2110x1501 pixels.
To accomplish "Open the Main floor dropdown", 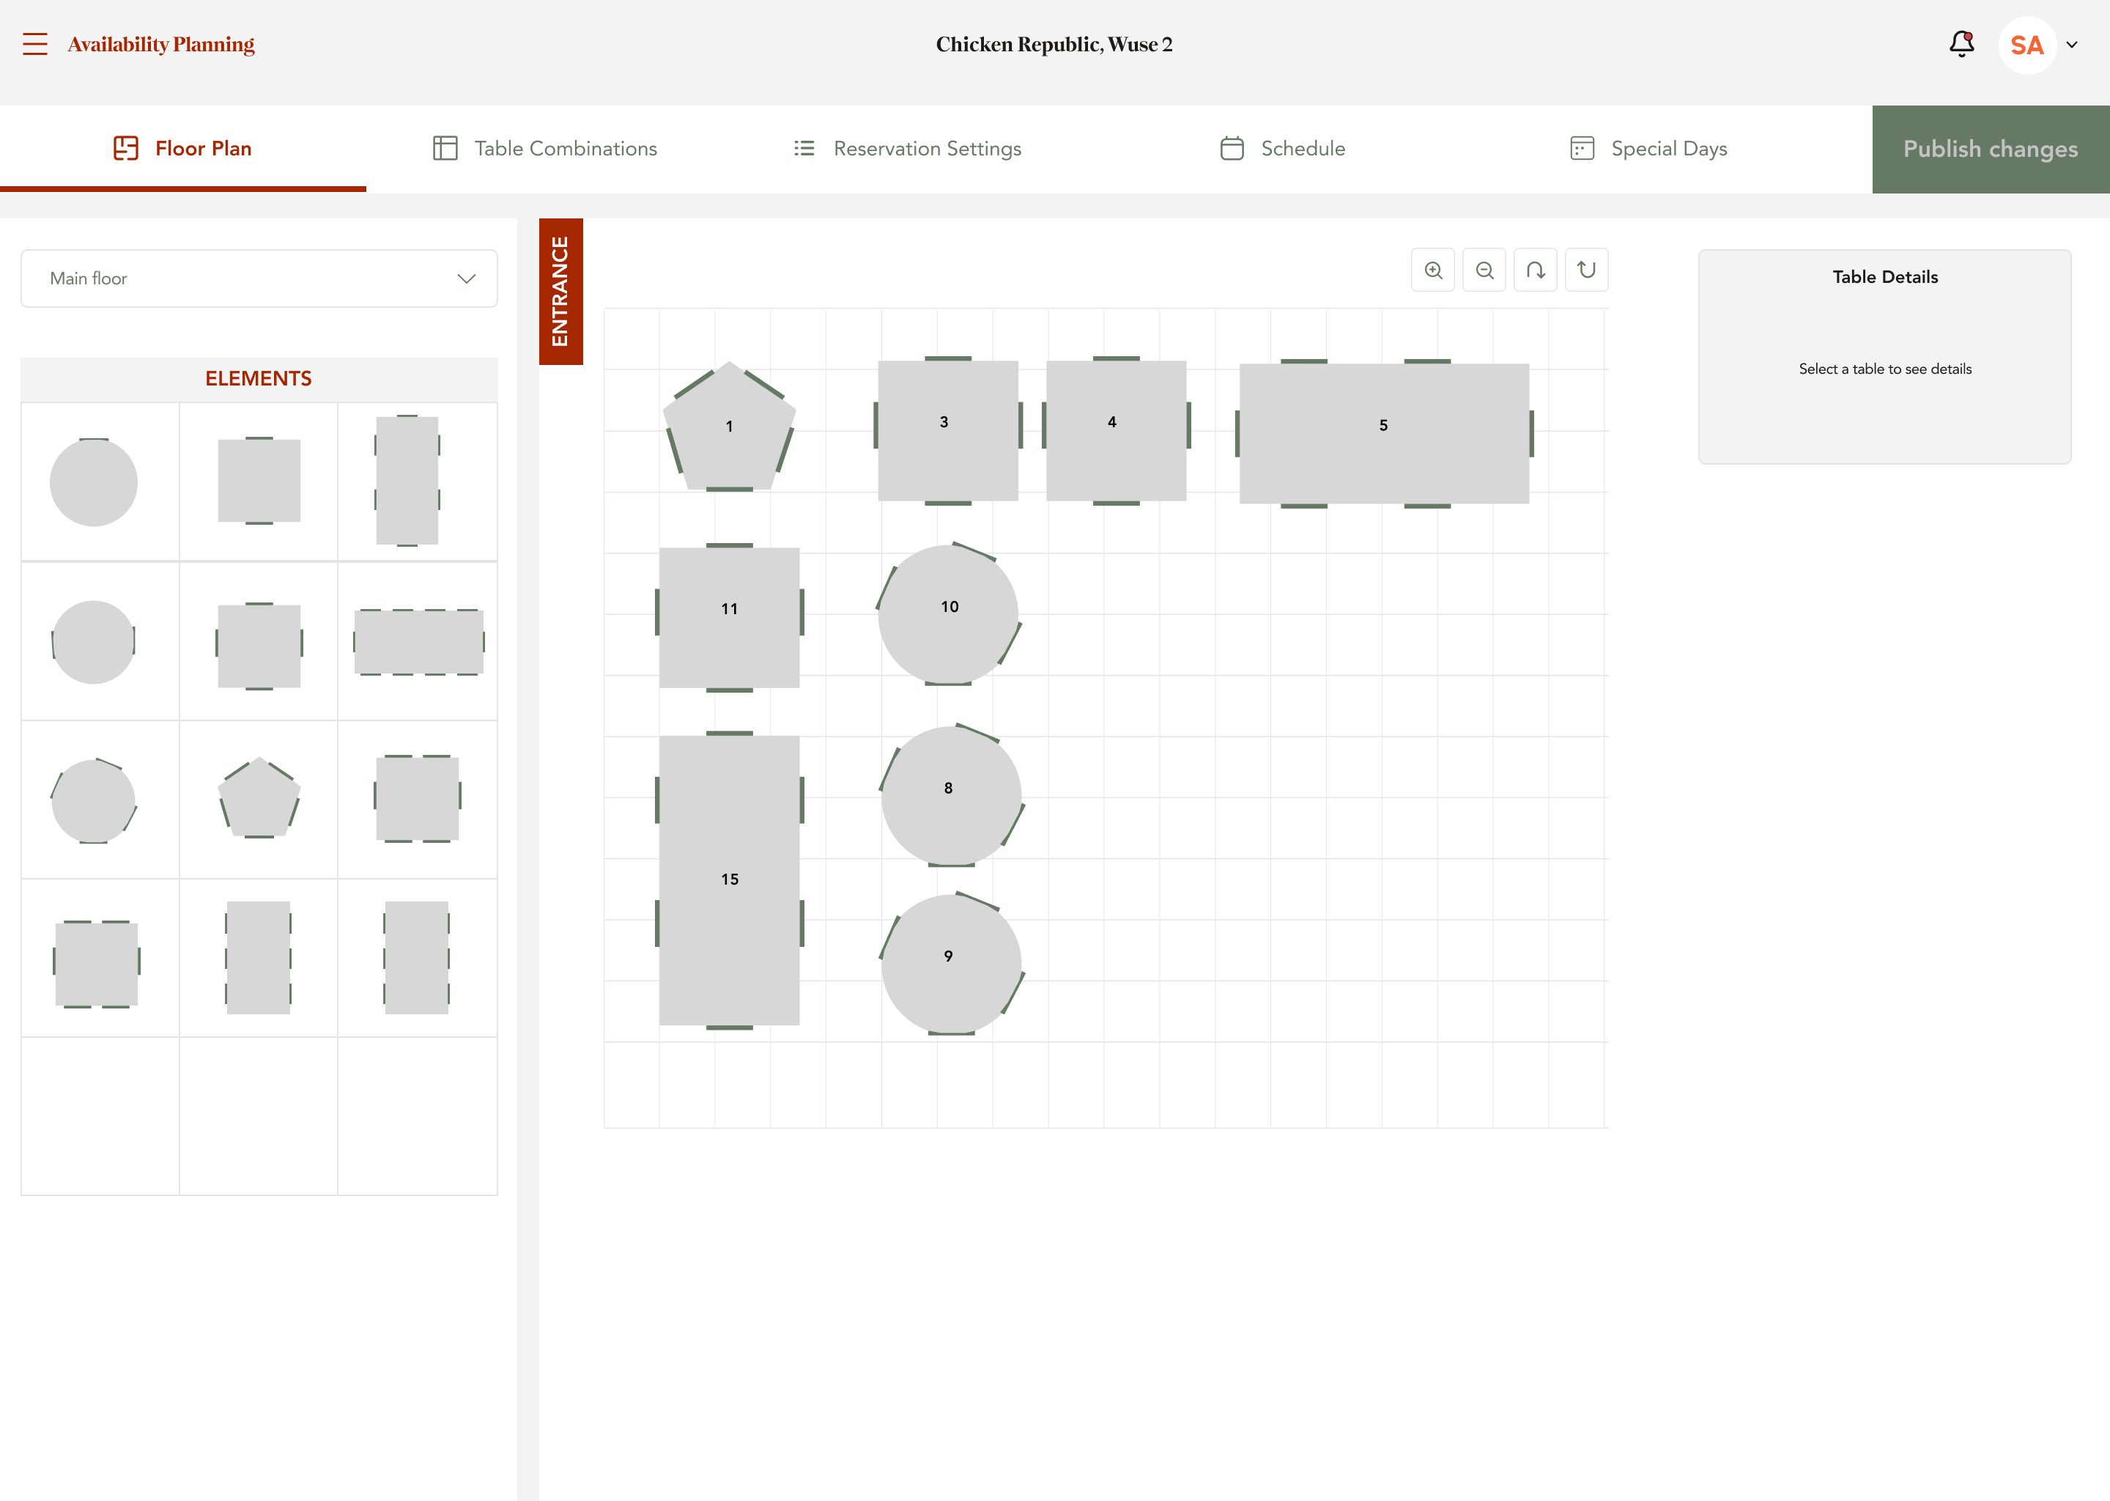I will tap(259, 279).
